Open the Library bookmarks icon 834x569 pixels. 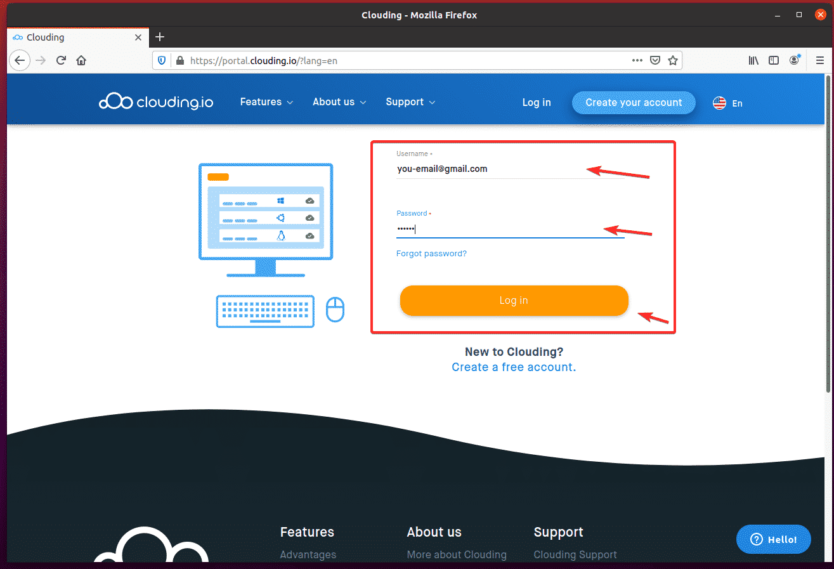pos(753,60)
